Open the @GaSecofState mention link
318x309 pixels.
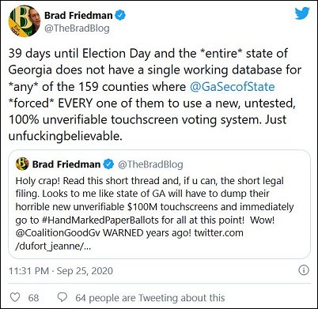click(x=233, y=87)
